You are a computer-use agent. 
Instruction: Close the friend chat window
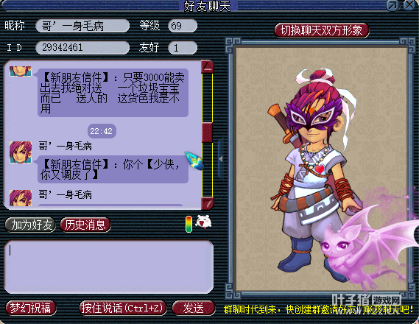coord(410,5)
